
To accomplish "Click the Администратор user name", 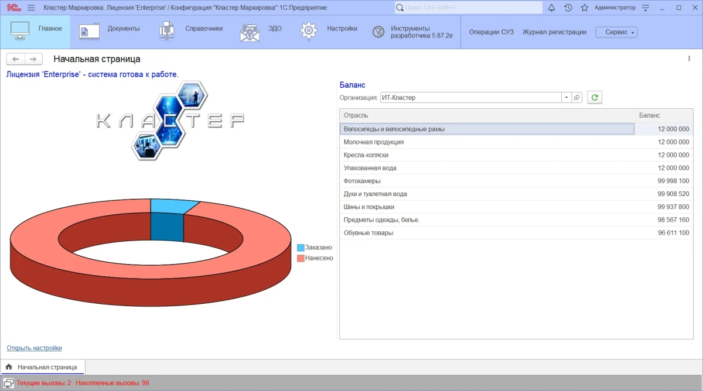I will [x=615, y=8].
